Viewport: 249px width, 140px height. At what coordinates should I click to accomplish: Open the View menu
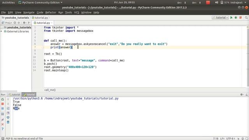(18, 12)
